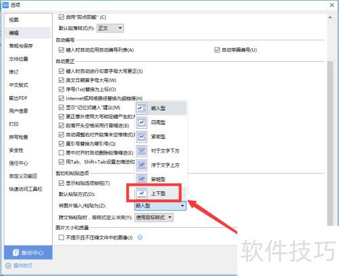Toggle 段落开头空格采用行首缩进 checkbox

point(61,125)
